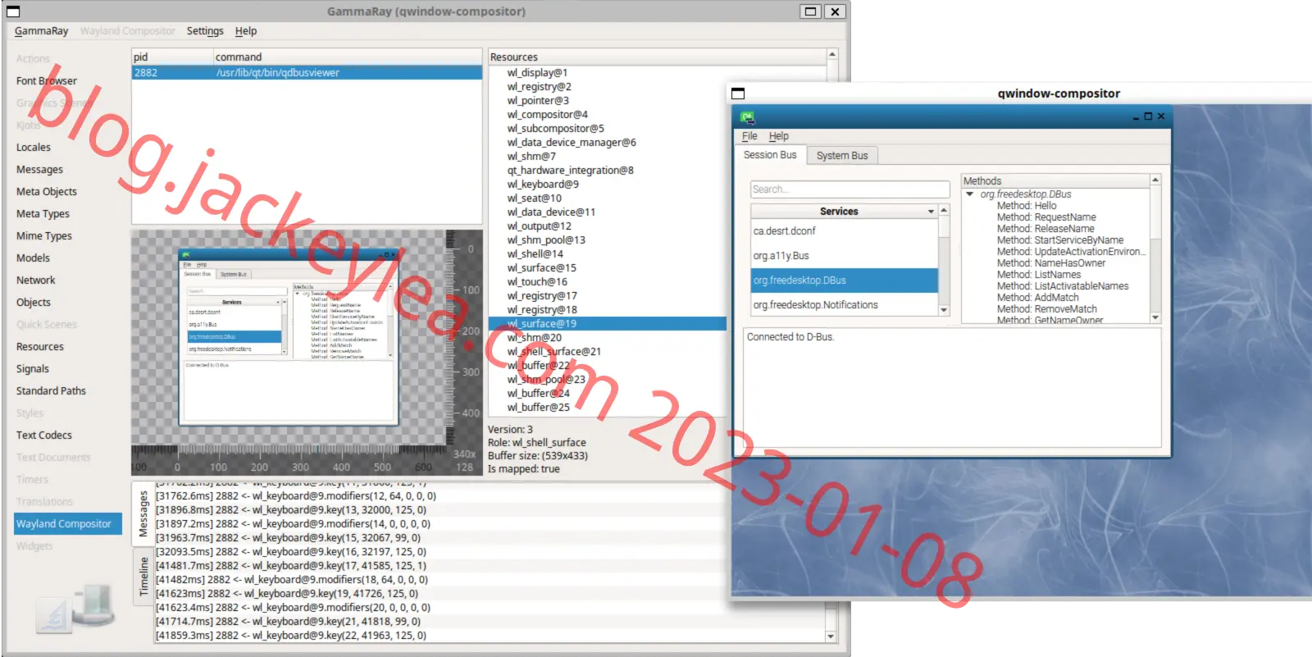Click the surface preview thumbnail
The width and height of the screenshot is (1312, 657).
coord(289,337)
